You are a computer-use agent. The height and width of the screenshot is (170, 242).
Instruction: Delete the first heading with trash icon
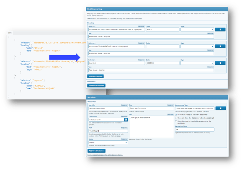tap(220, 30)
